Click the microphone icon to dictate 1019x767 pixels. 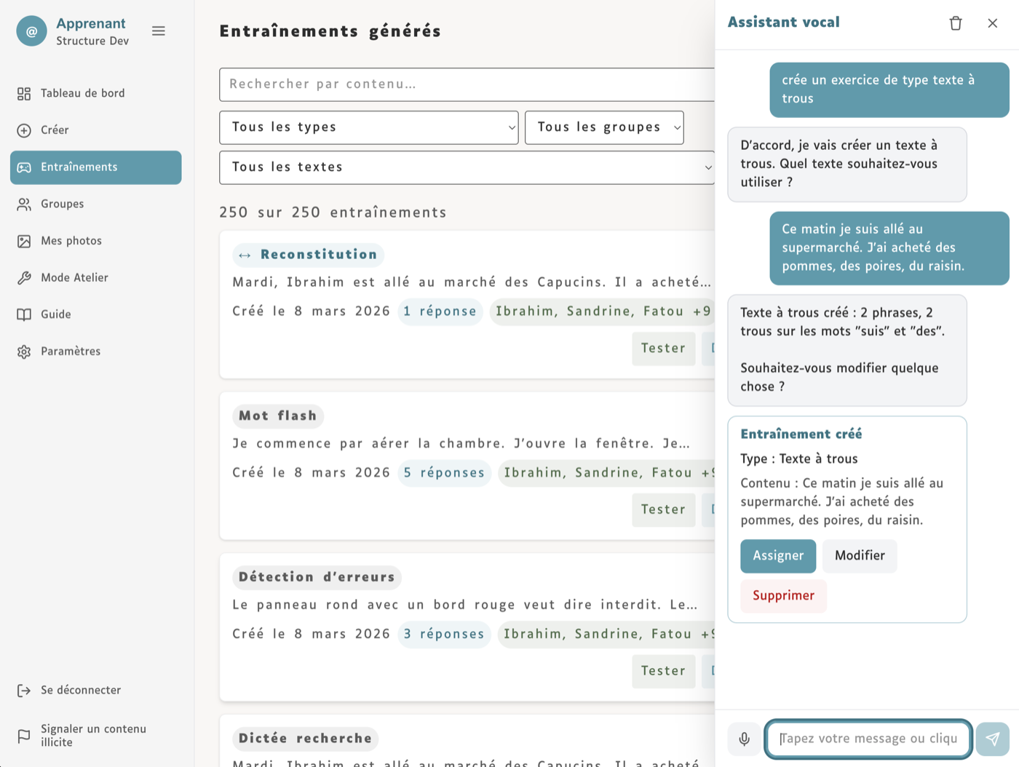(x=744, y=739)
